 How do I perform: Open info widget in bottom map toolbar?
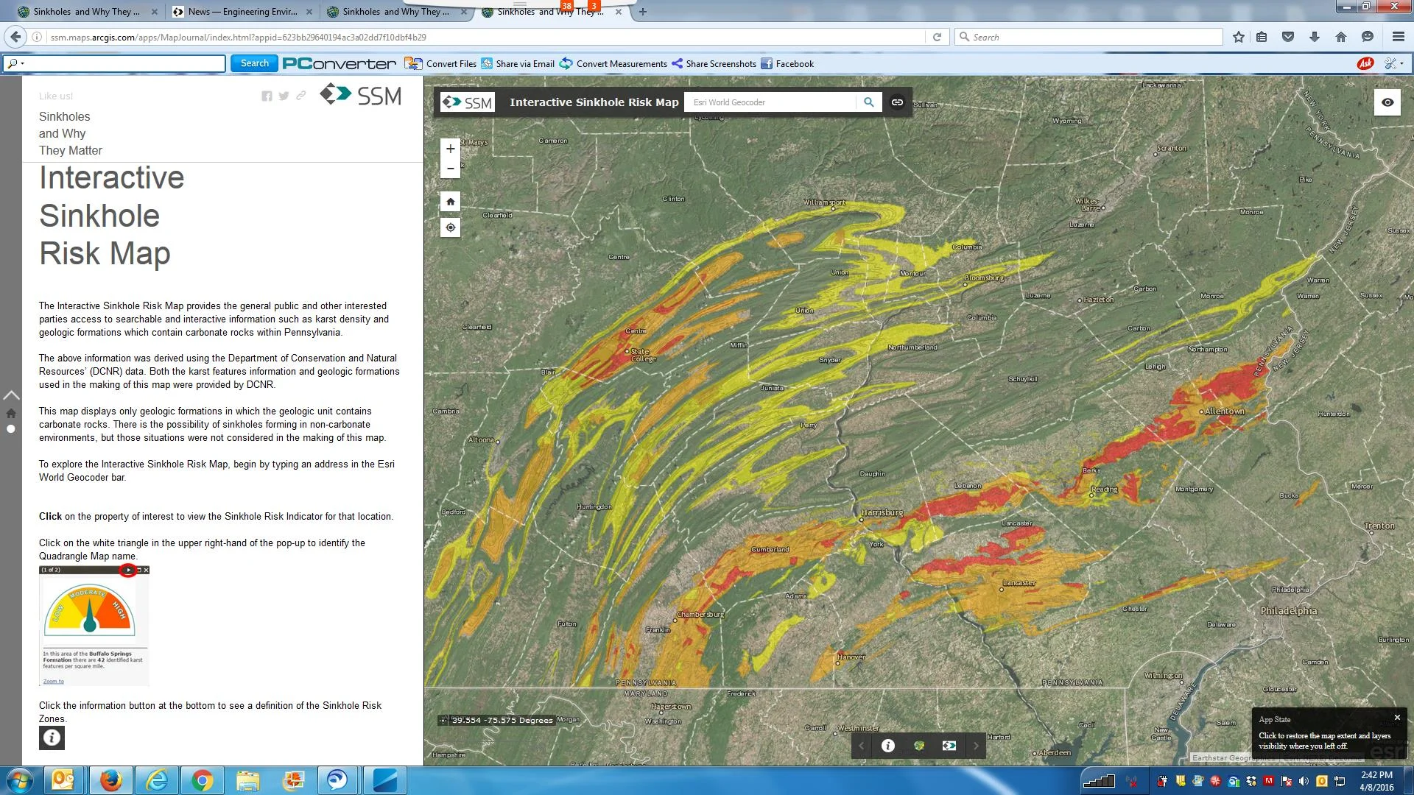coord(888,746)
